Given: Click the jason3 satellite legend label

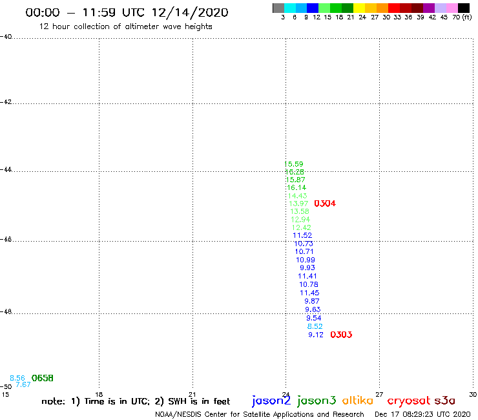Looking at the screenshot, I should 317,401.
